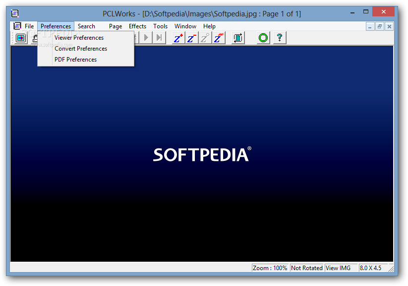
Task: Click the zoom out Z- icon
Action: [192, 38]
